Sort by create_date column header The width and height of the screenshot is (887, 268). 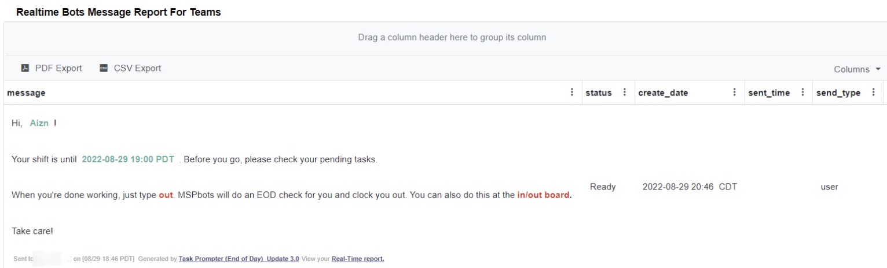pyautogui.click(x=663, y=93)
